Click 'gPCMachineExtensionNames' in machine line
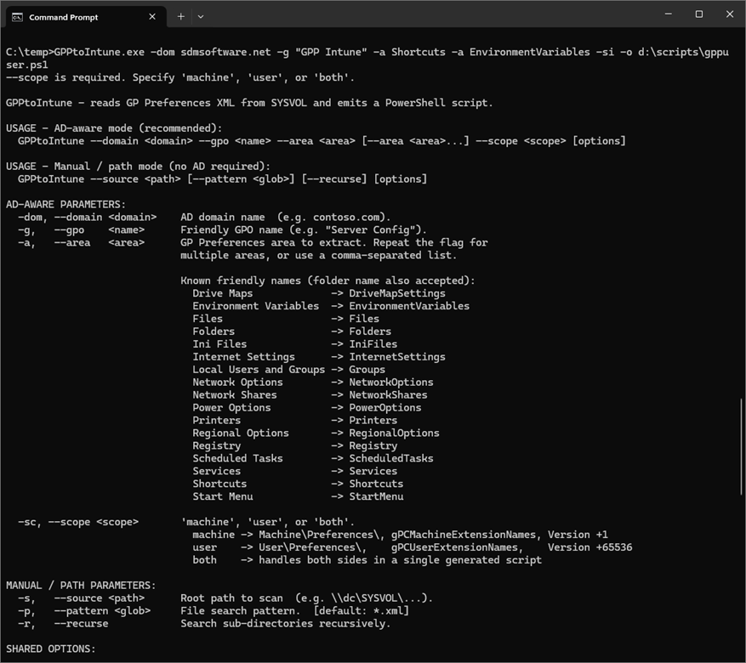746x663 pixels. point(464,535)
